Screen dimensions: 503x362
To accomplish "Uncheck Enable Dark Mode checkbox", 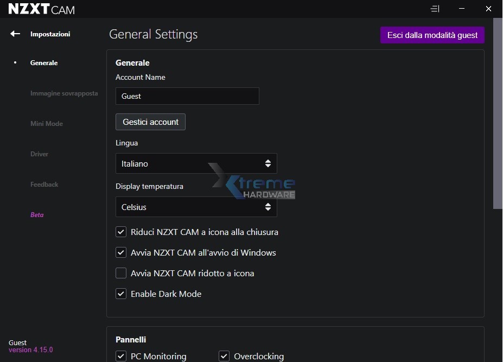I will click(121, 294).
